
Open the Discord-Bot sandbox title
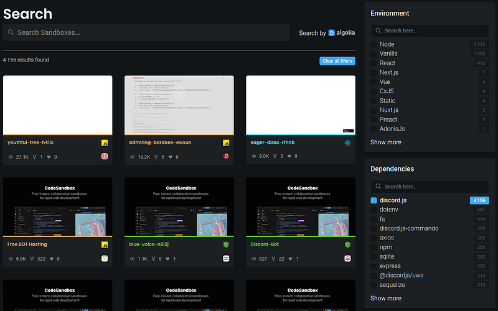tap(265, 244)
